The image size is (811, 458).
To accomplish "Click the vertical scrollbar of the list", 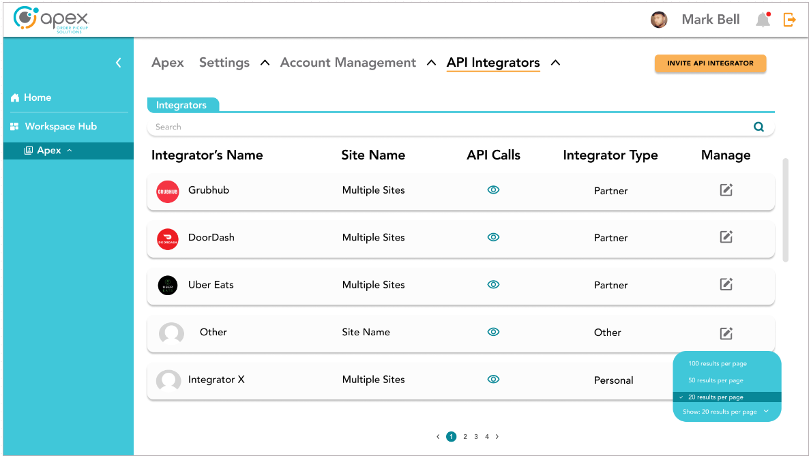I will point(785,210).
